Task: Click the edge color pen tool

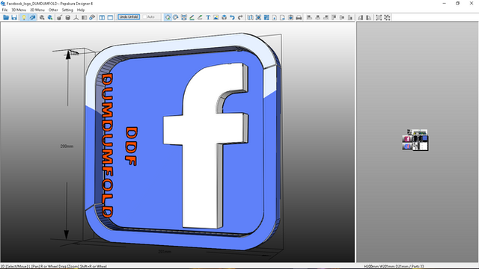Action: pyautogui.click(x=192, y=17)
